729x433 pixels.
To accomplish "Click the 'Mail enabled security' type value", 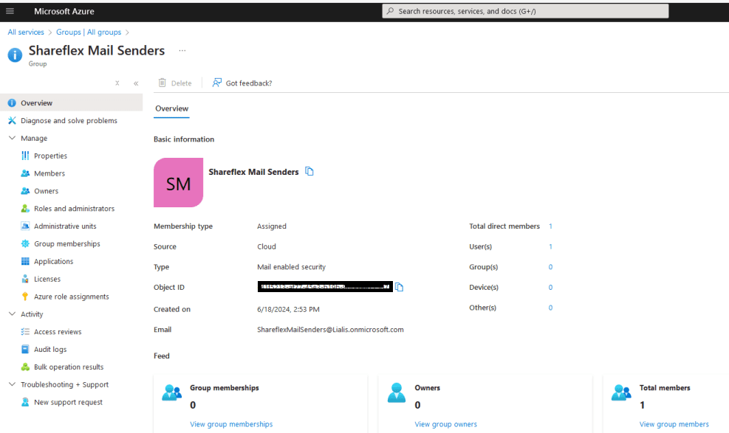I will pos(292,267).
